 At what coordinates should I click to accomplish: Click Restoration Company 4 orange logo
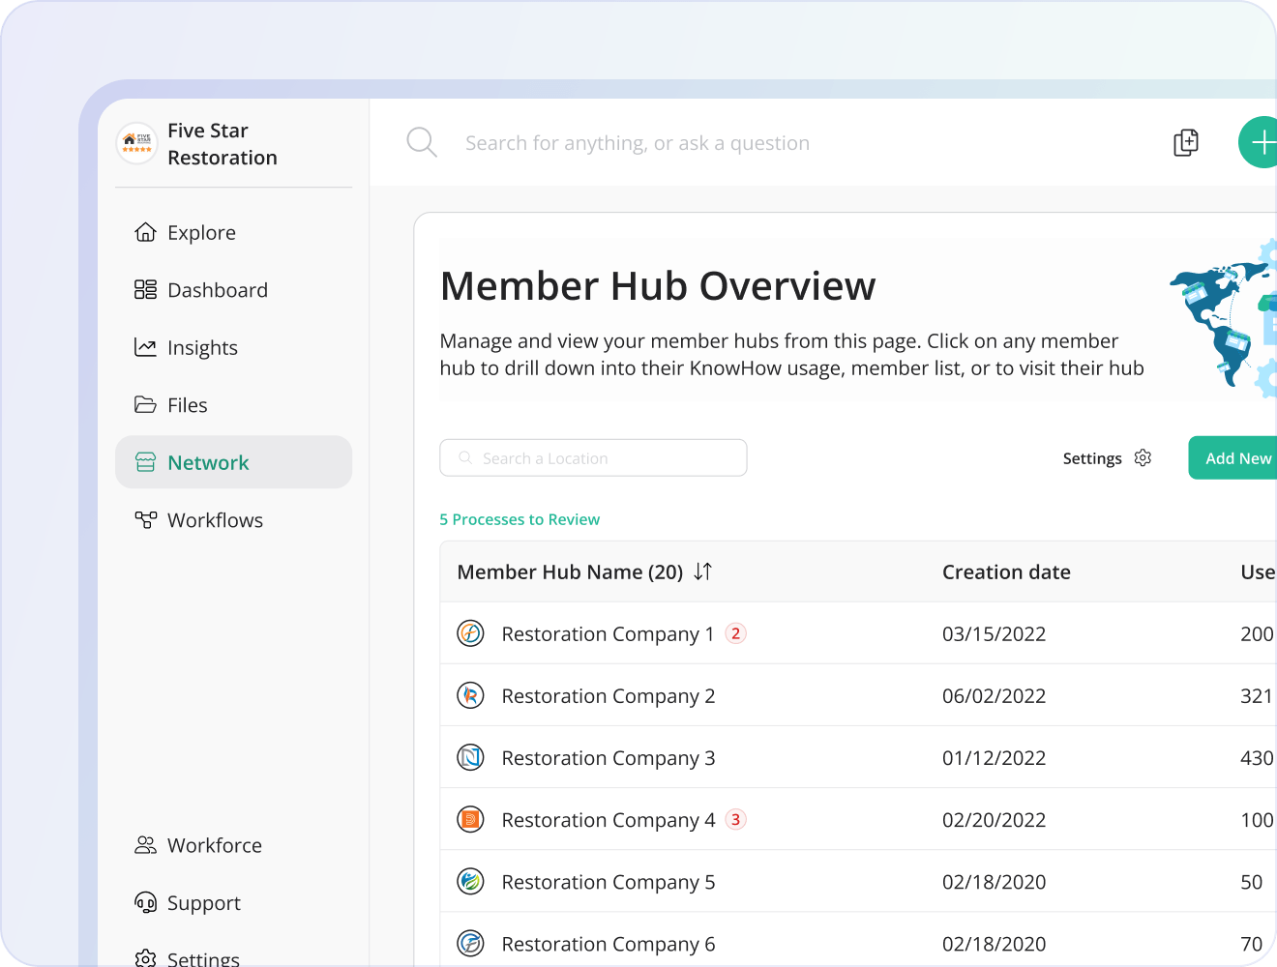click(470, 820)
